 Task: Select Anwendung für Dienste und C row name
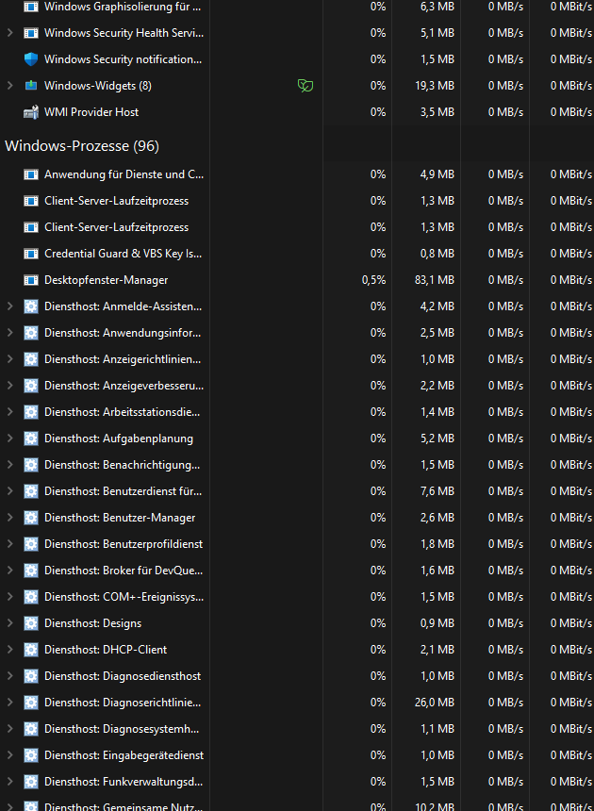point(124,174)
